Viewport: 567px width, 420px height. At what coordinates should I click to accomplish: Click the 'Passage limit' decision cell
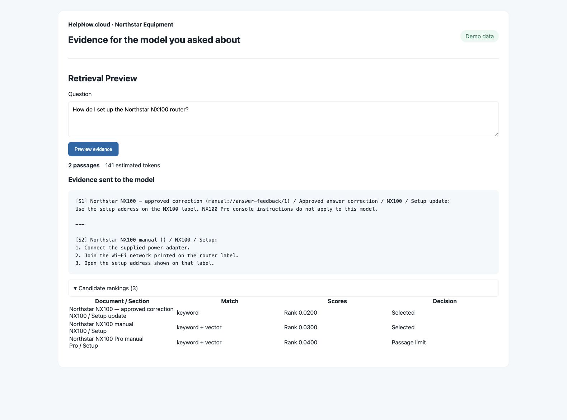[x=409, y=342]
